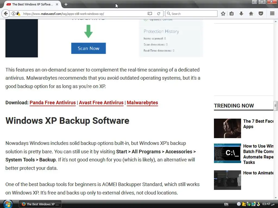Click the C:\_ command prompt thumbnail
The width and height of the screenshot is (278, 208).
point(228,153)
